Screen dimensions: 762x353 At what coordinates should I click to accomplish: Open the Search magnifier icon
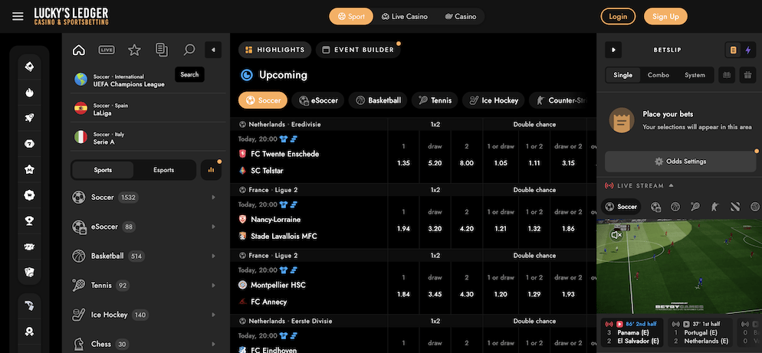click(x=189, y=50)
